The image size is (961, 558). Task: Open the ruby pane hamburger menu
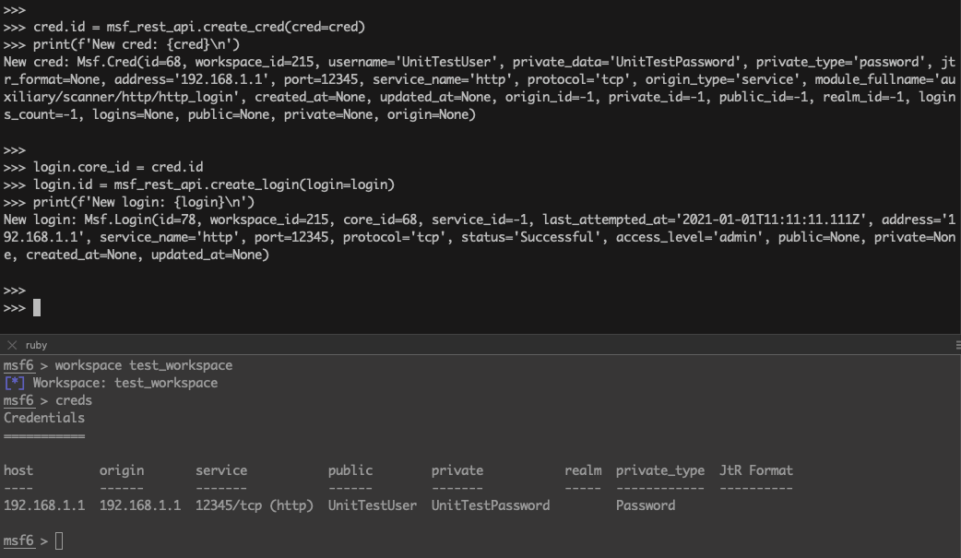[957, 344]
